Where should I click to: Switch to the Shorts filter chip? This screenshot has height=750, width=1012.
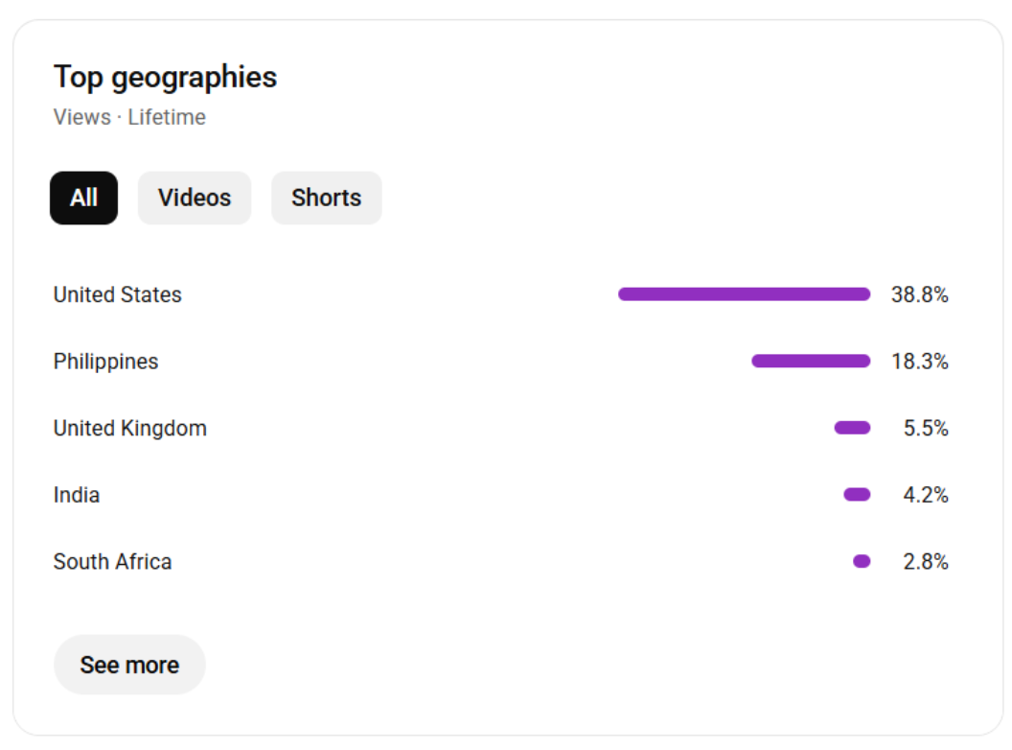[326, 198]
